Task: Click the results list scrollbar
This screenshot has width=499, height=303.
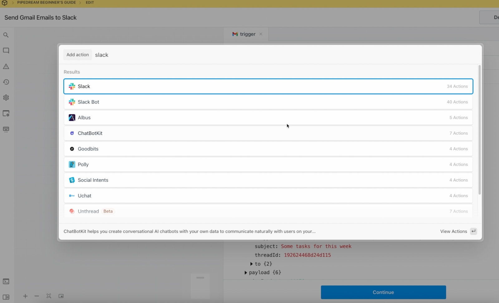Action: (480, 130)
